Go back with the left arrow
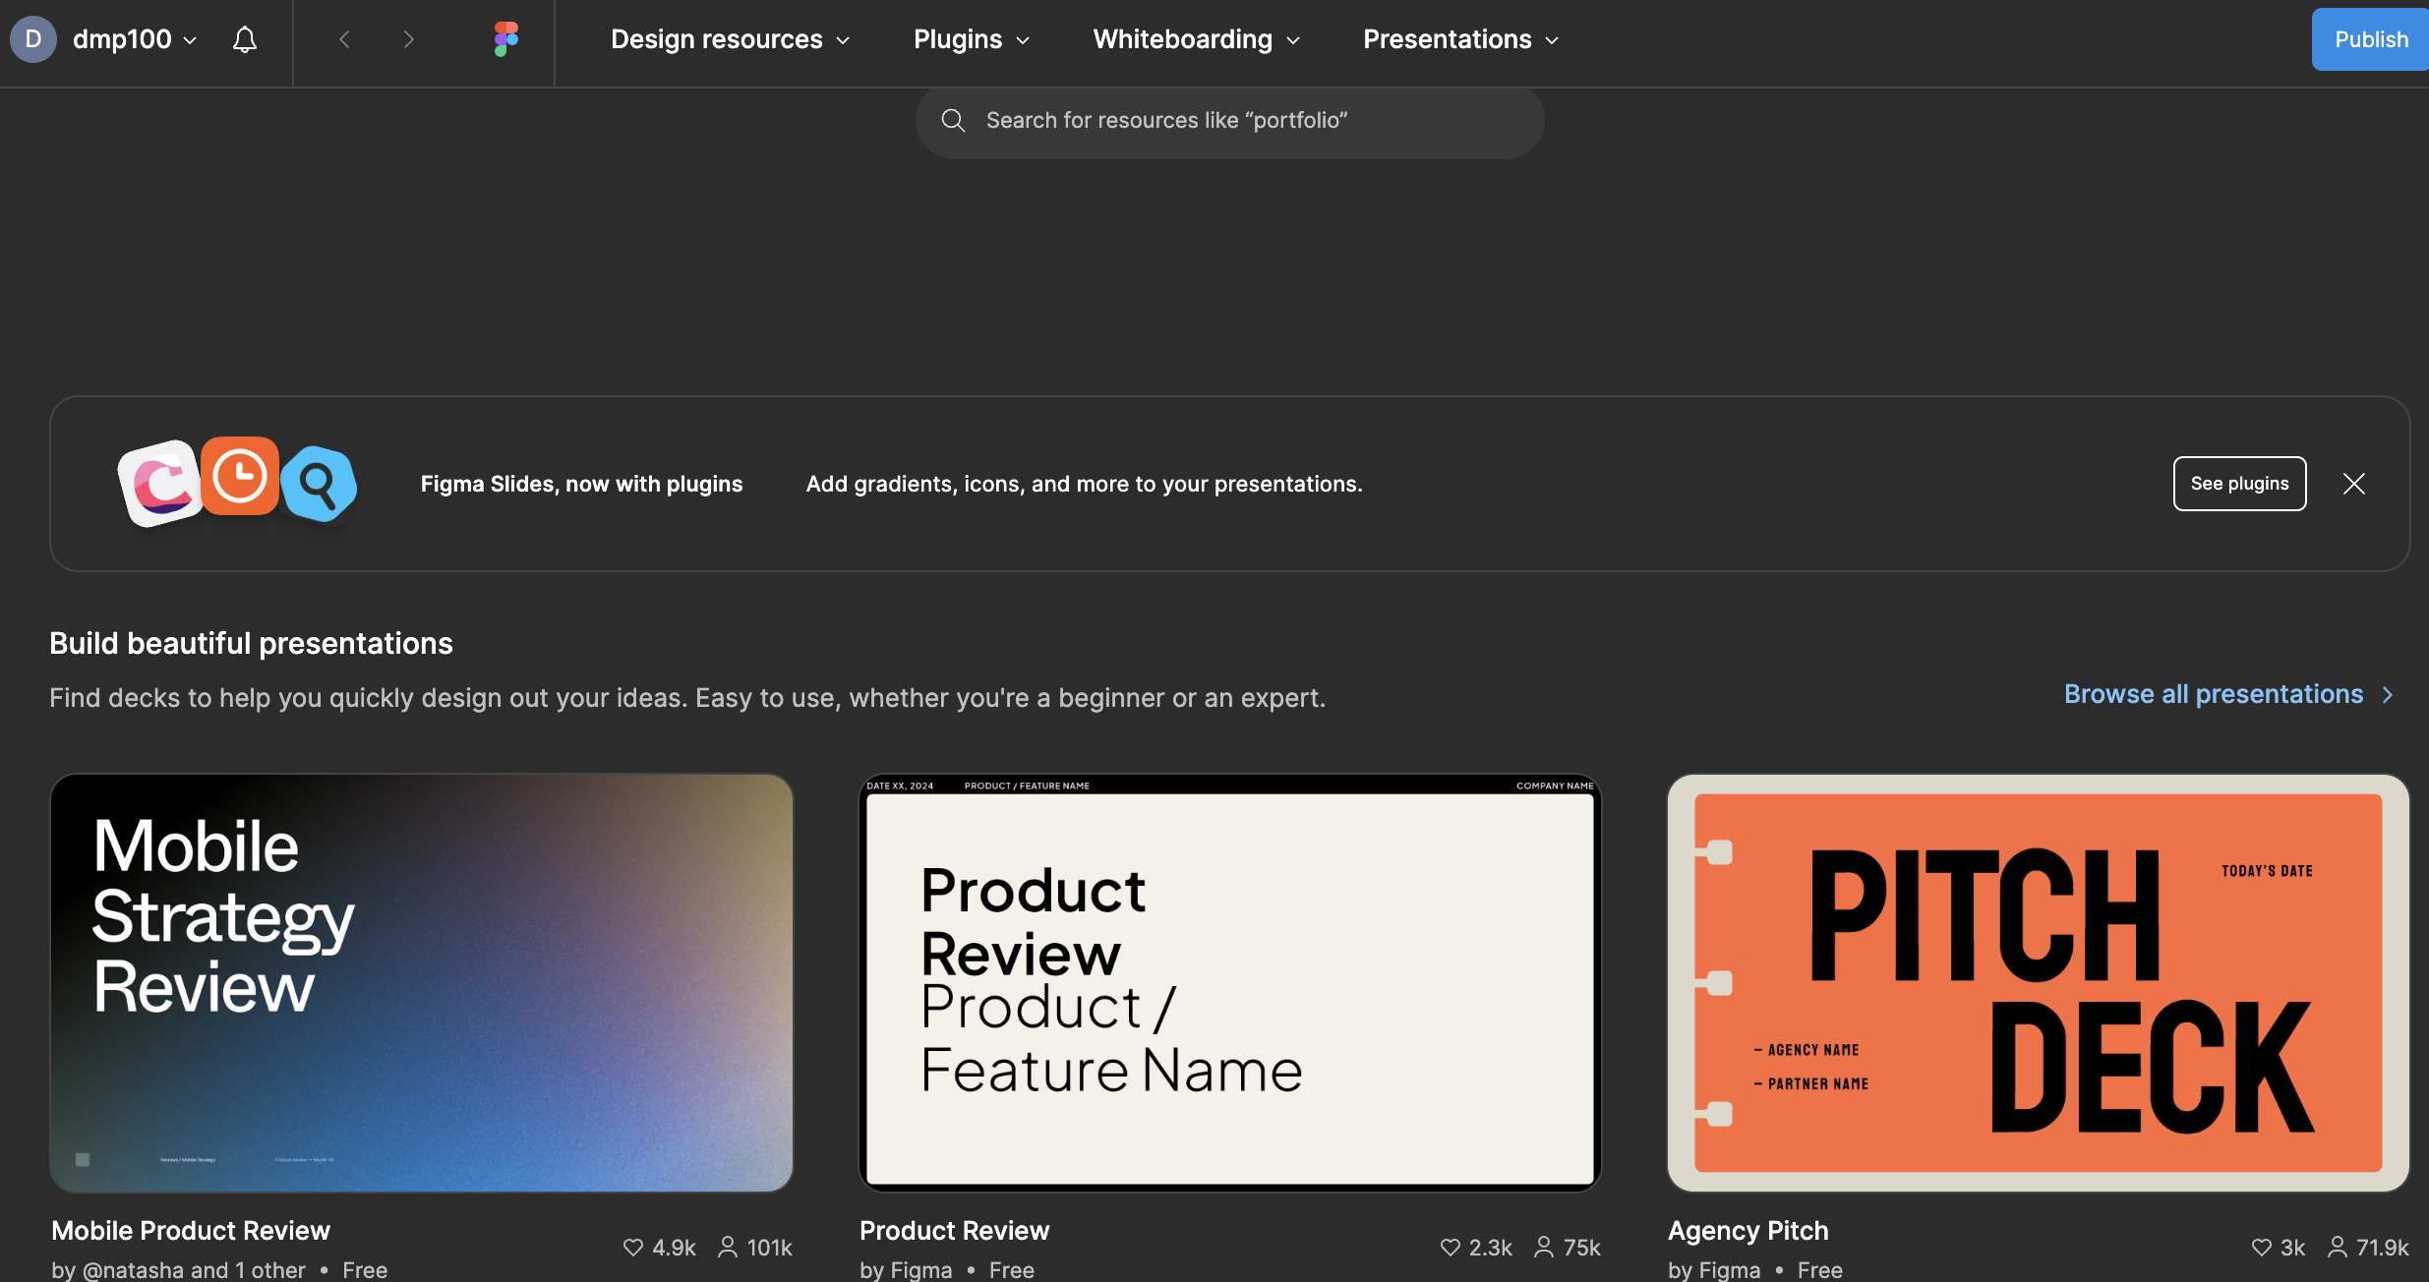Screen dimensions: 2429x1282 click(344, 39)
